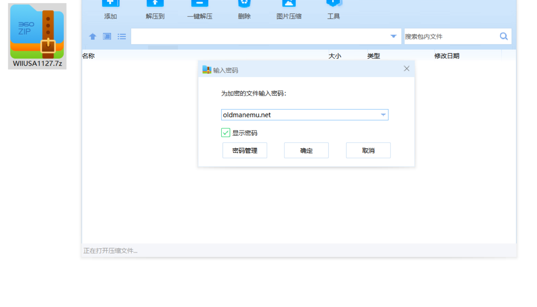This screenshot has height=307, width=537.
Task: Click the password input showing oldmanemu.net
Action: (300, 115)
